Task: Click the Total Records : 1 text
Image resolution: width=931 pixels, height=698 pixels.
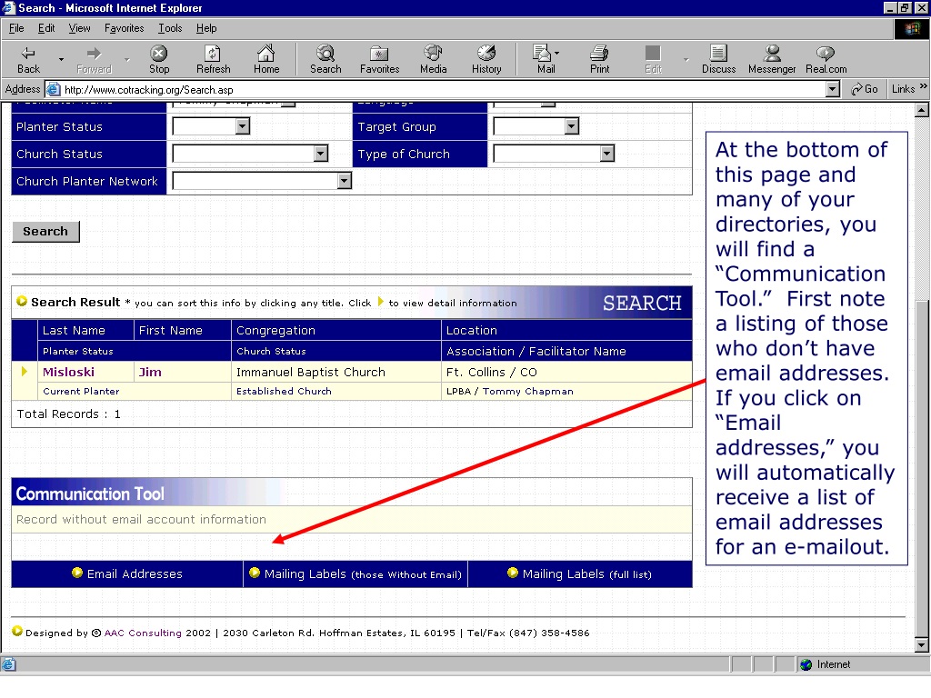Action: [68, 414]
